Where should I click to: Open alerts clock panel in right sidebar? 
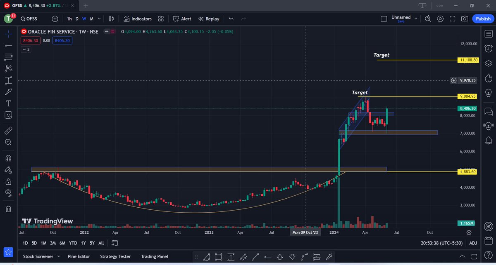point(488,48)
